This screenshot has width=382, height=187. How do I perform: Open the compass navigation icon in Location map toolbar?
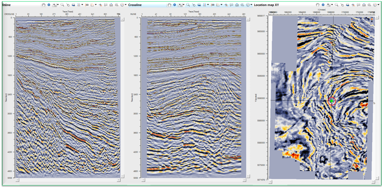click(x=375, y=4)
